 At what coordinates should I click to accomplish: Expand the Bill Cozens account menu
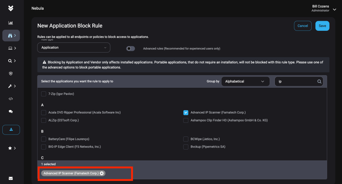pos(334,9)
